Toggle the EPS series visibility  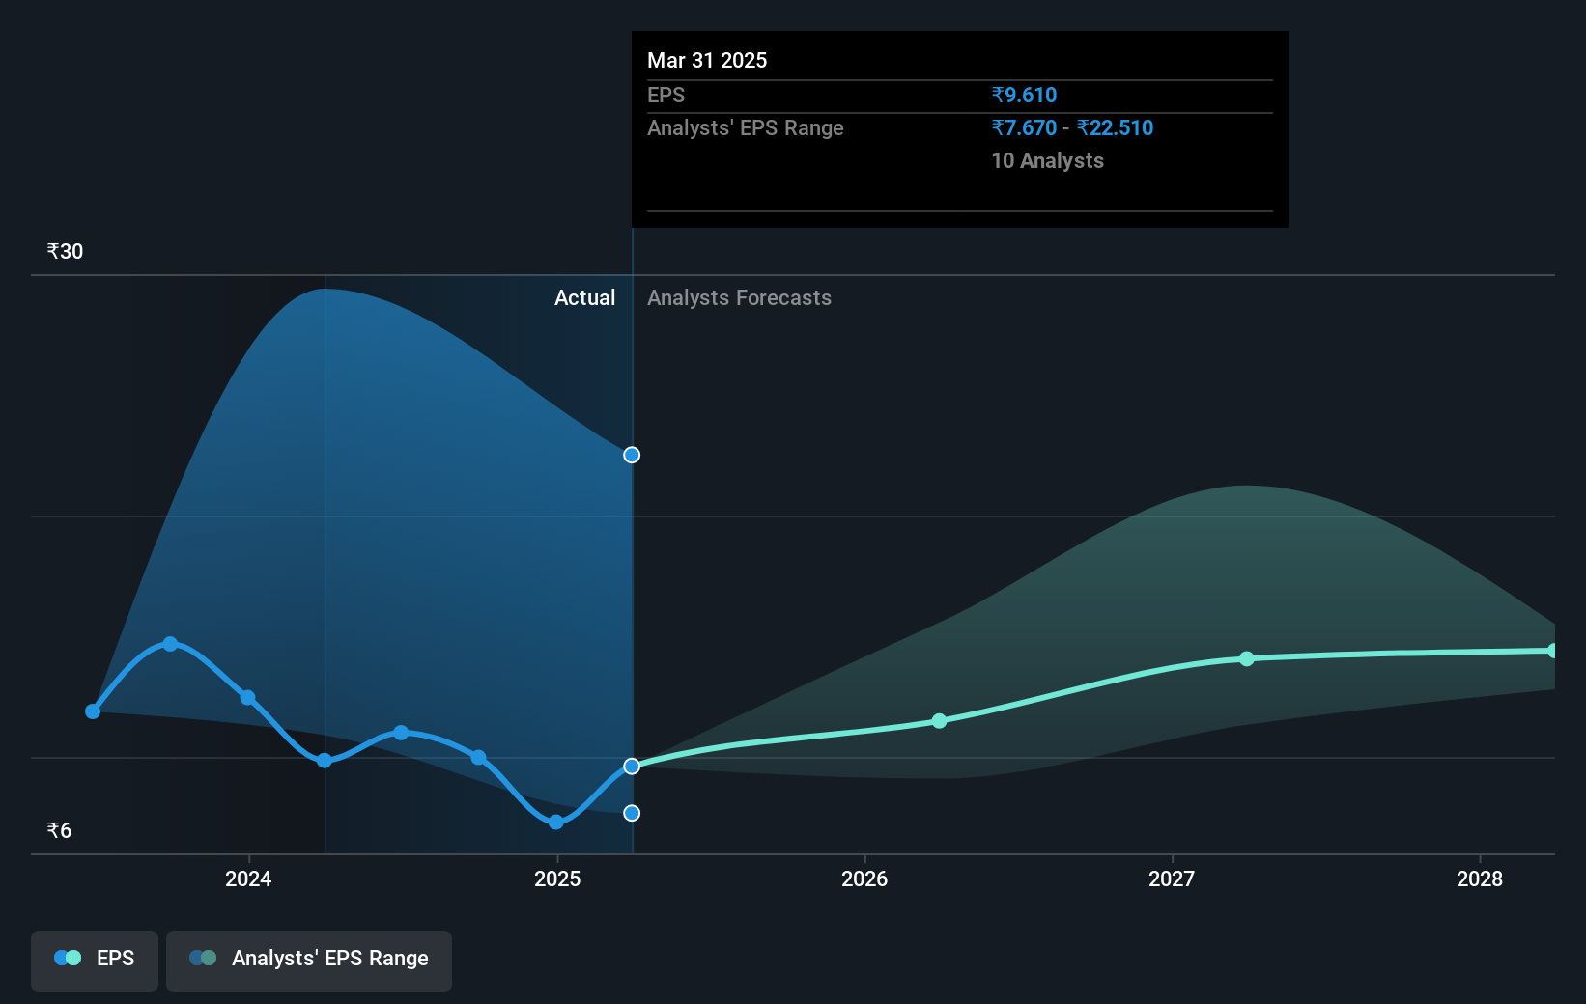click(94, 960)
